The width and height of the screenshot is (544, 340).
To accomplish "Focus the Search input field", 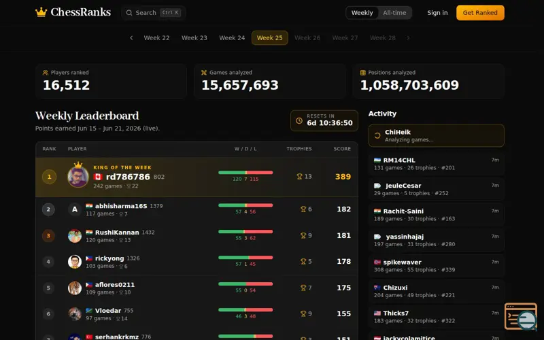I will pyautogui.click(x=153, y=13).
